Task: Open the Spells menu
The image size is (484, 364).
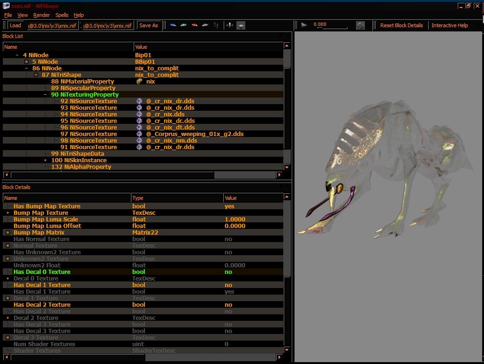Action: tap(62, 15)
